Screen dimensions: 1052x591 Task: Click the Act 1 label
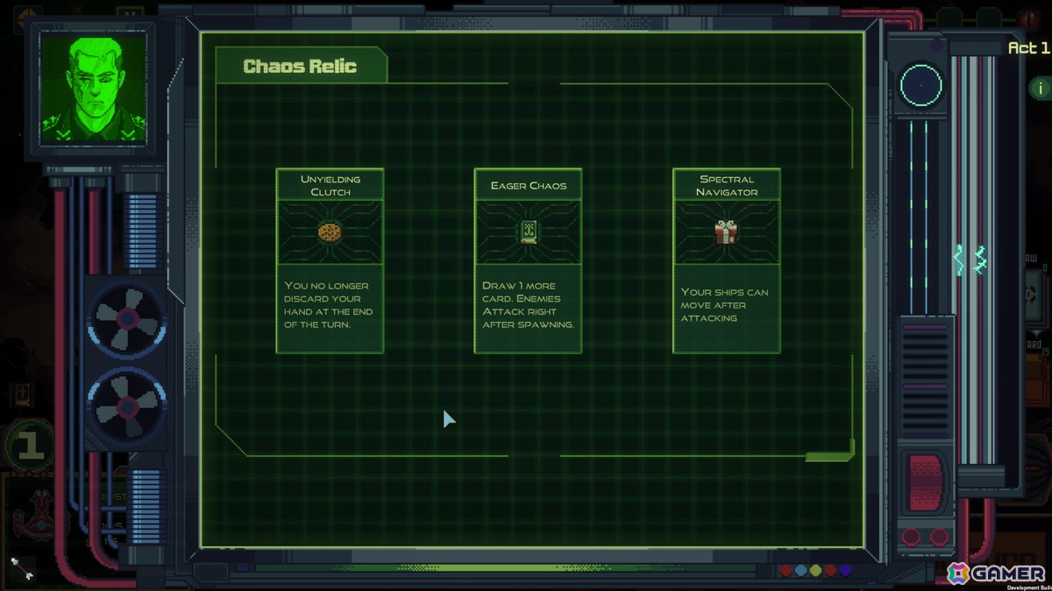coord(1028,47)
